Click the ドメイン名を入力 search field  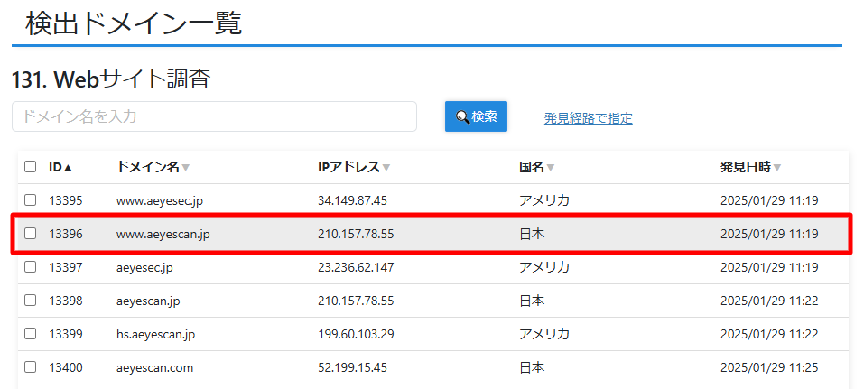(214, 116)
